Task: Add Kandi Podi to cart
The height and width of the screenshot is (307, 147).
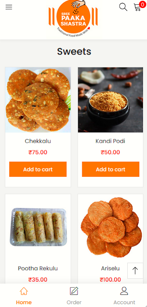Action: coord(110,169)
